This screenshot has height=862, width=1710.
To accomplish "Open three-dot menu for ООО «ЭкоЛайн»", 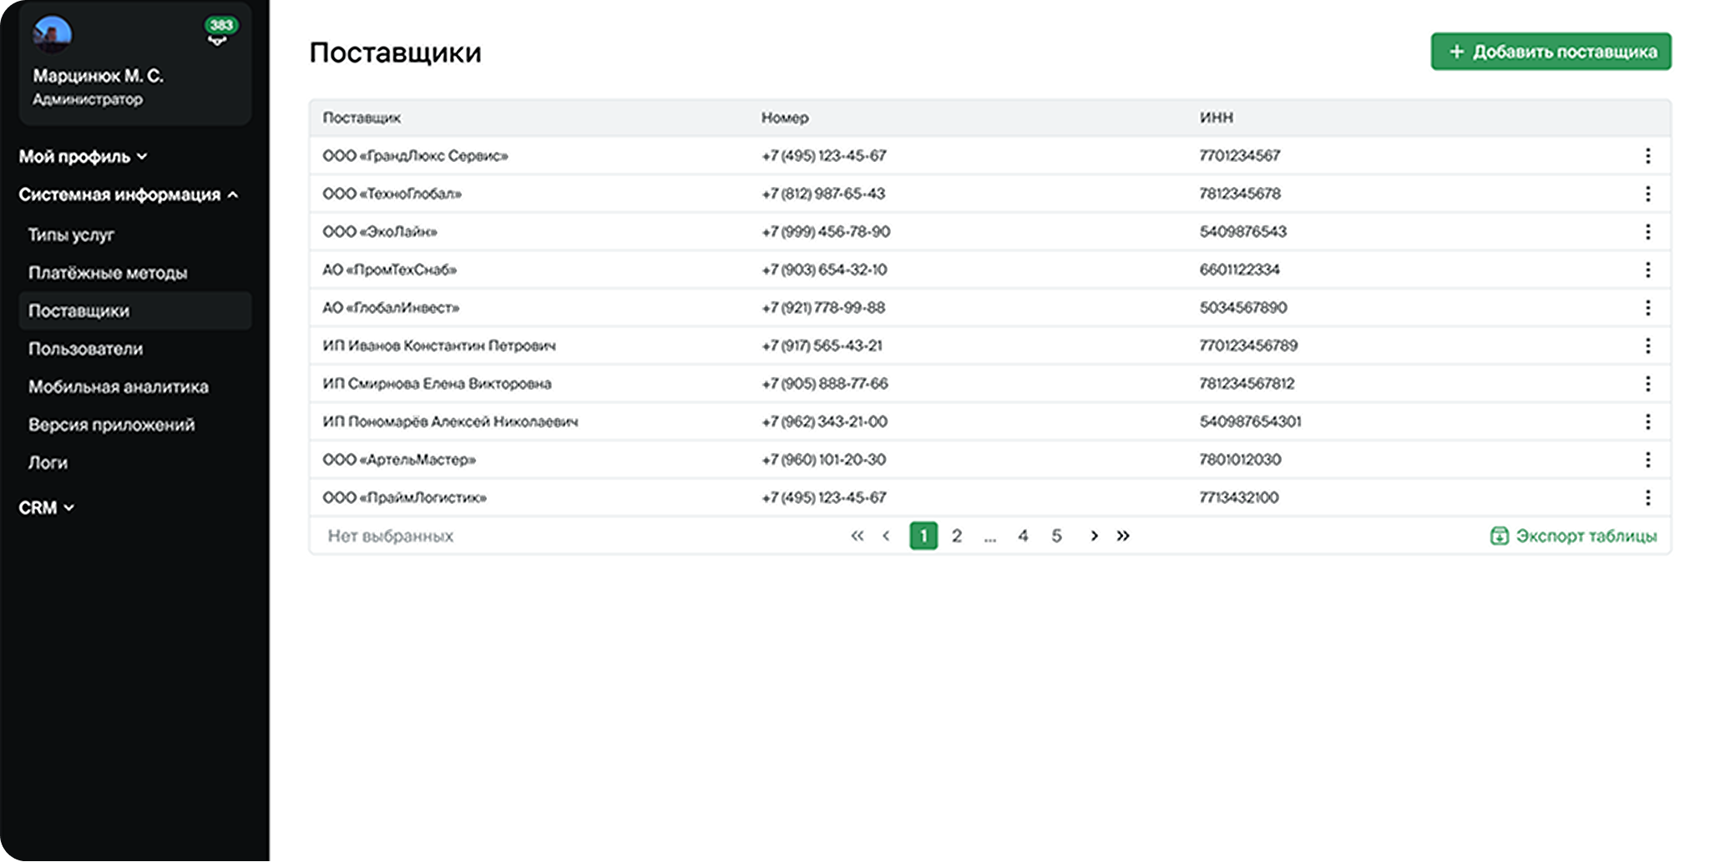I will (x=1647, y=232).
